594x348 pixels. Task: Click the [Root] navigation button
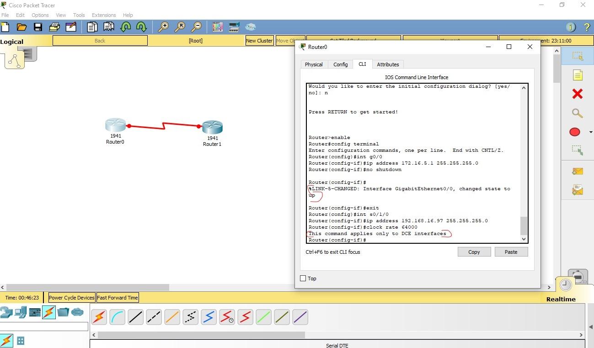tap(196, 41)
